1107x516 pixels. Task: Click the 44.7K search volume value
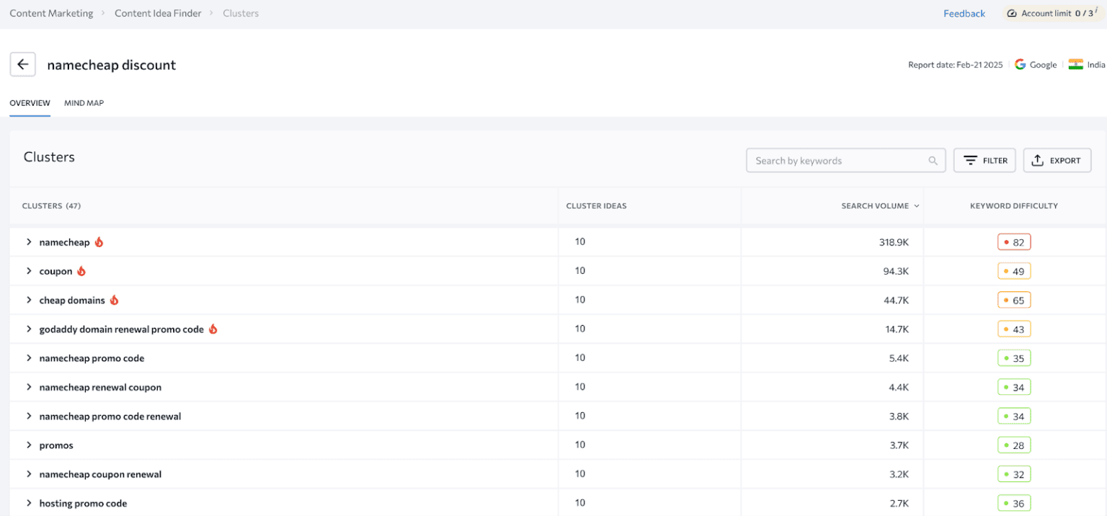(x=897, y=300)
